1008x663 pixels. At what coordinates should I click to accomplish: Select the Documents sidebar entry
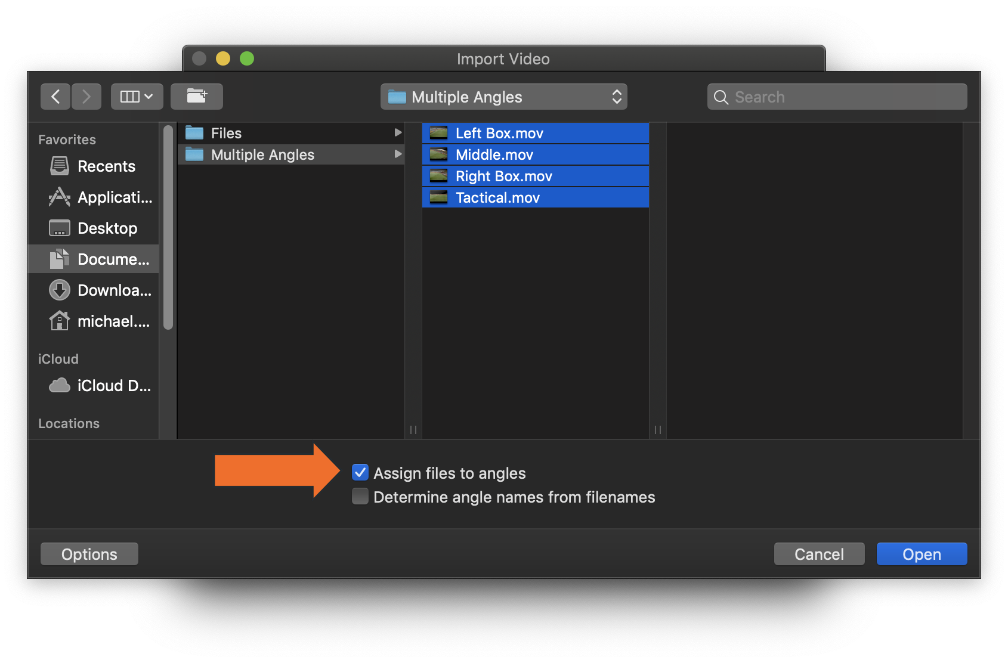pos(113,259)
